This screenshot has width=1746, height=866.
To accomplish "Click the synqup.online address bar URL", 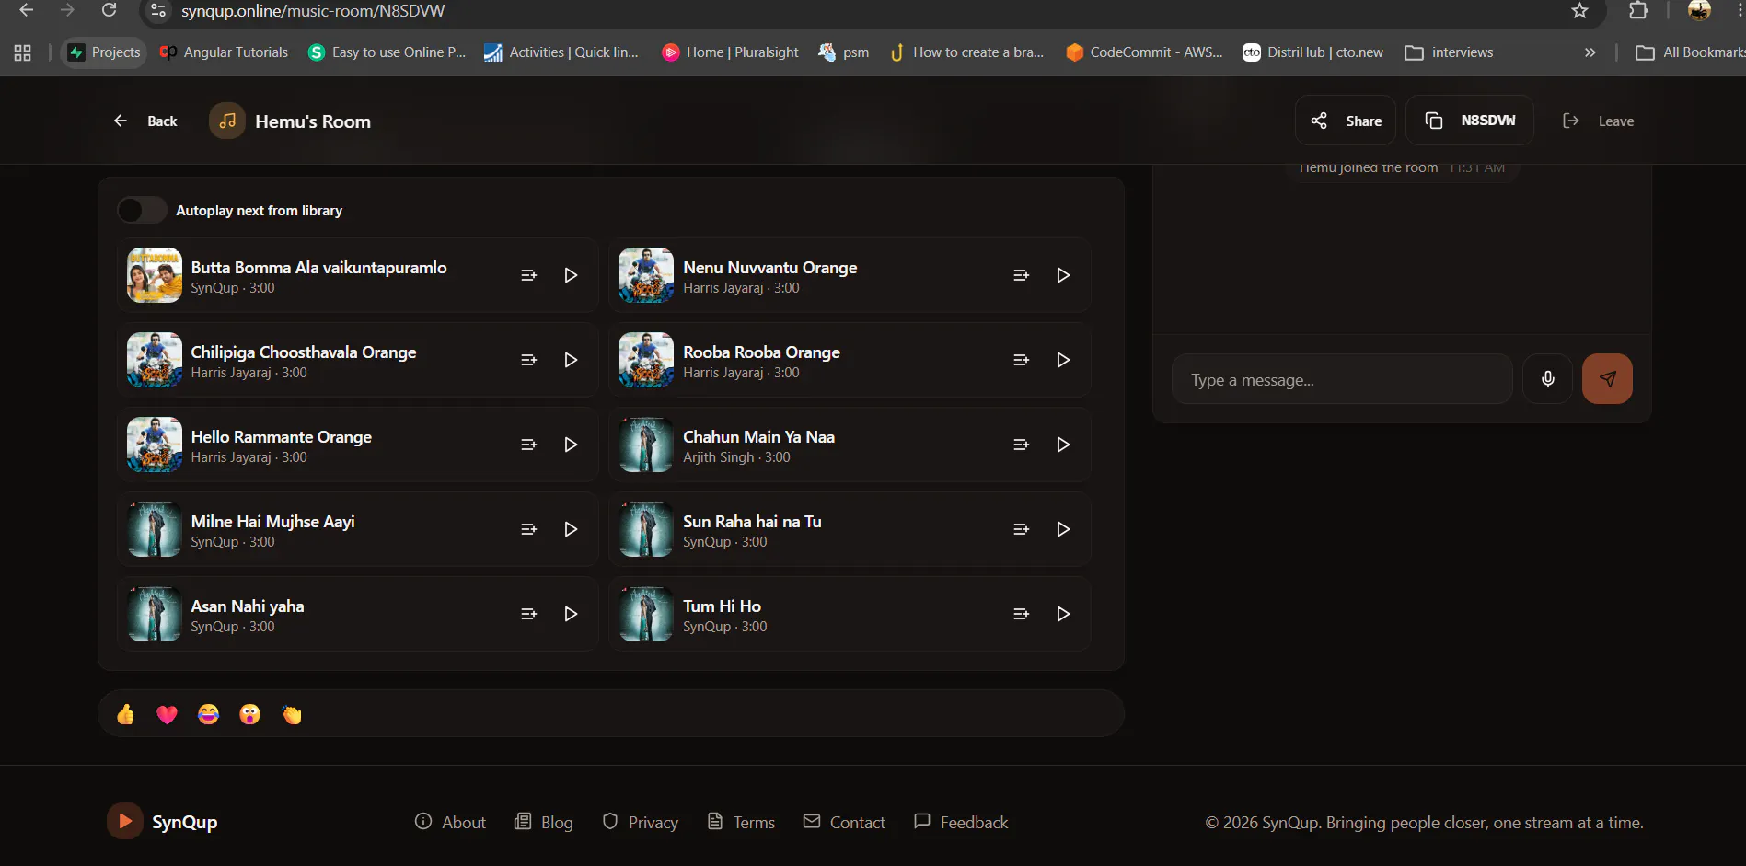I will [313, 11].
